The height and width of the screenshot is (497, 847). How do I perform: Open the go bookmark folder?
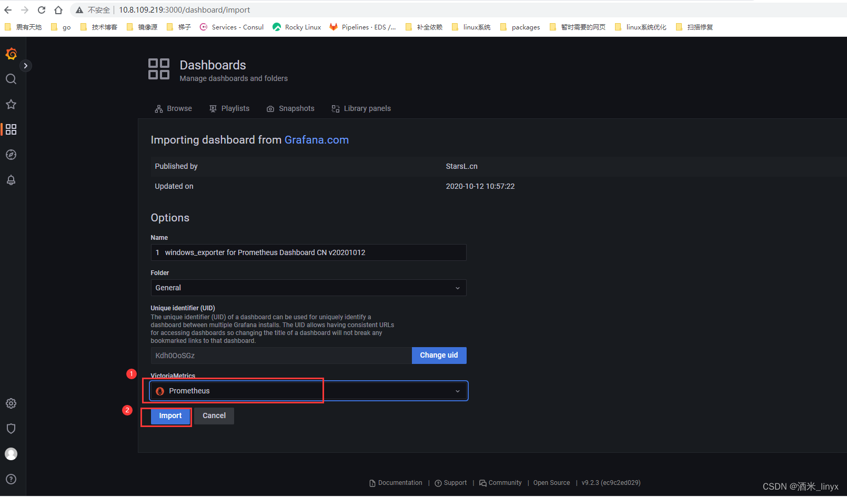[x=61, y=27]
